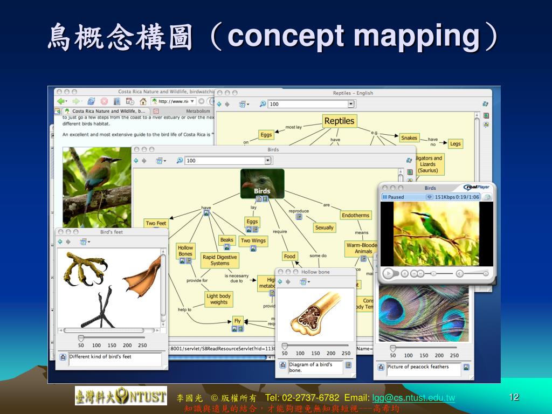Go back in the Birds map window

(136, 161)
